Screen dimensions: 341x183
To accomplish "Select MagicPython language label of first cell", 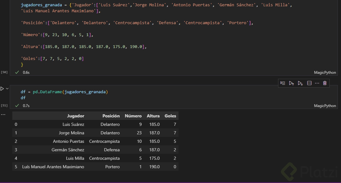I will 325,73.
